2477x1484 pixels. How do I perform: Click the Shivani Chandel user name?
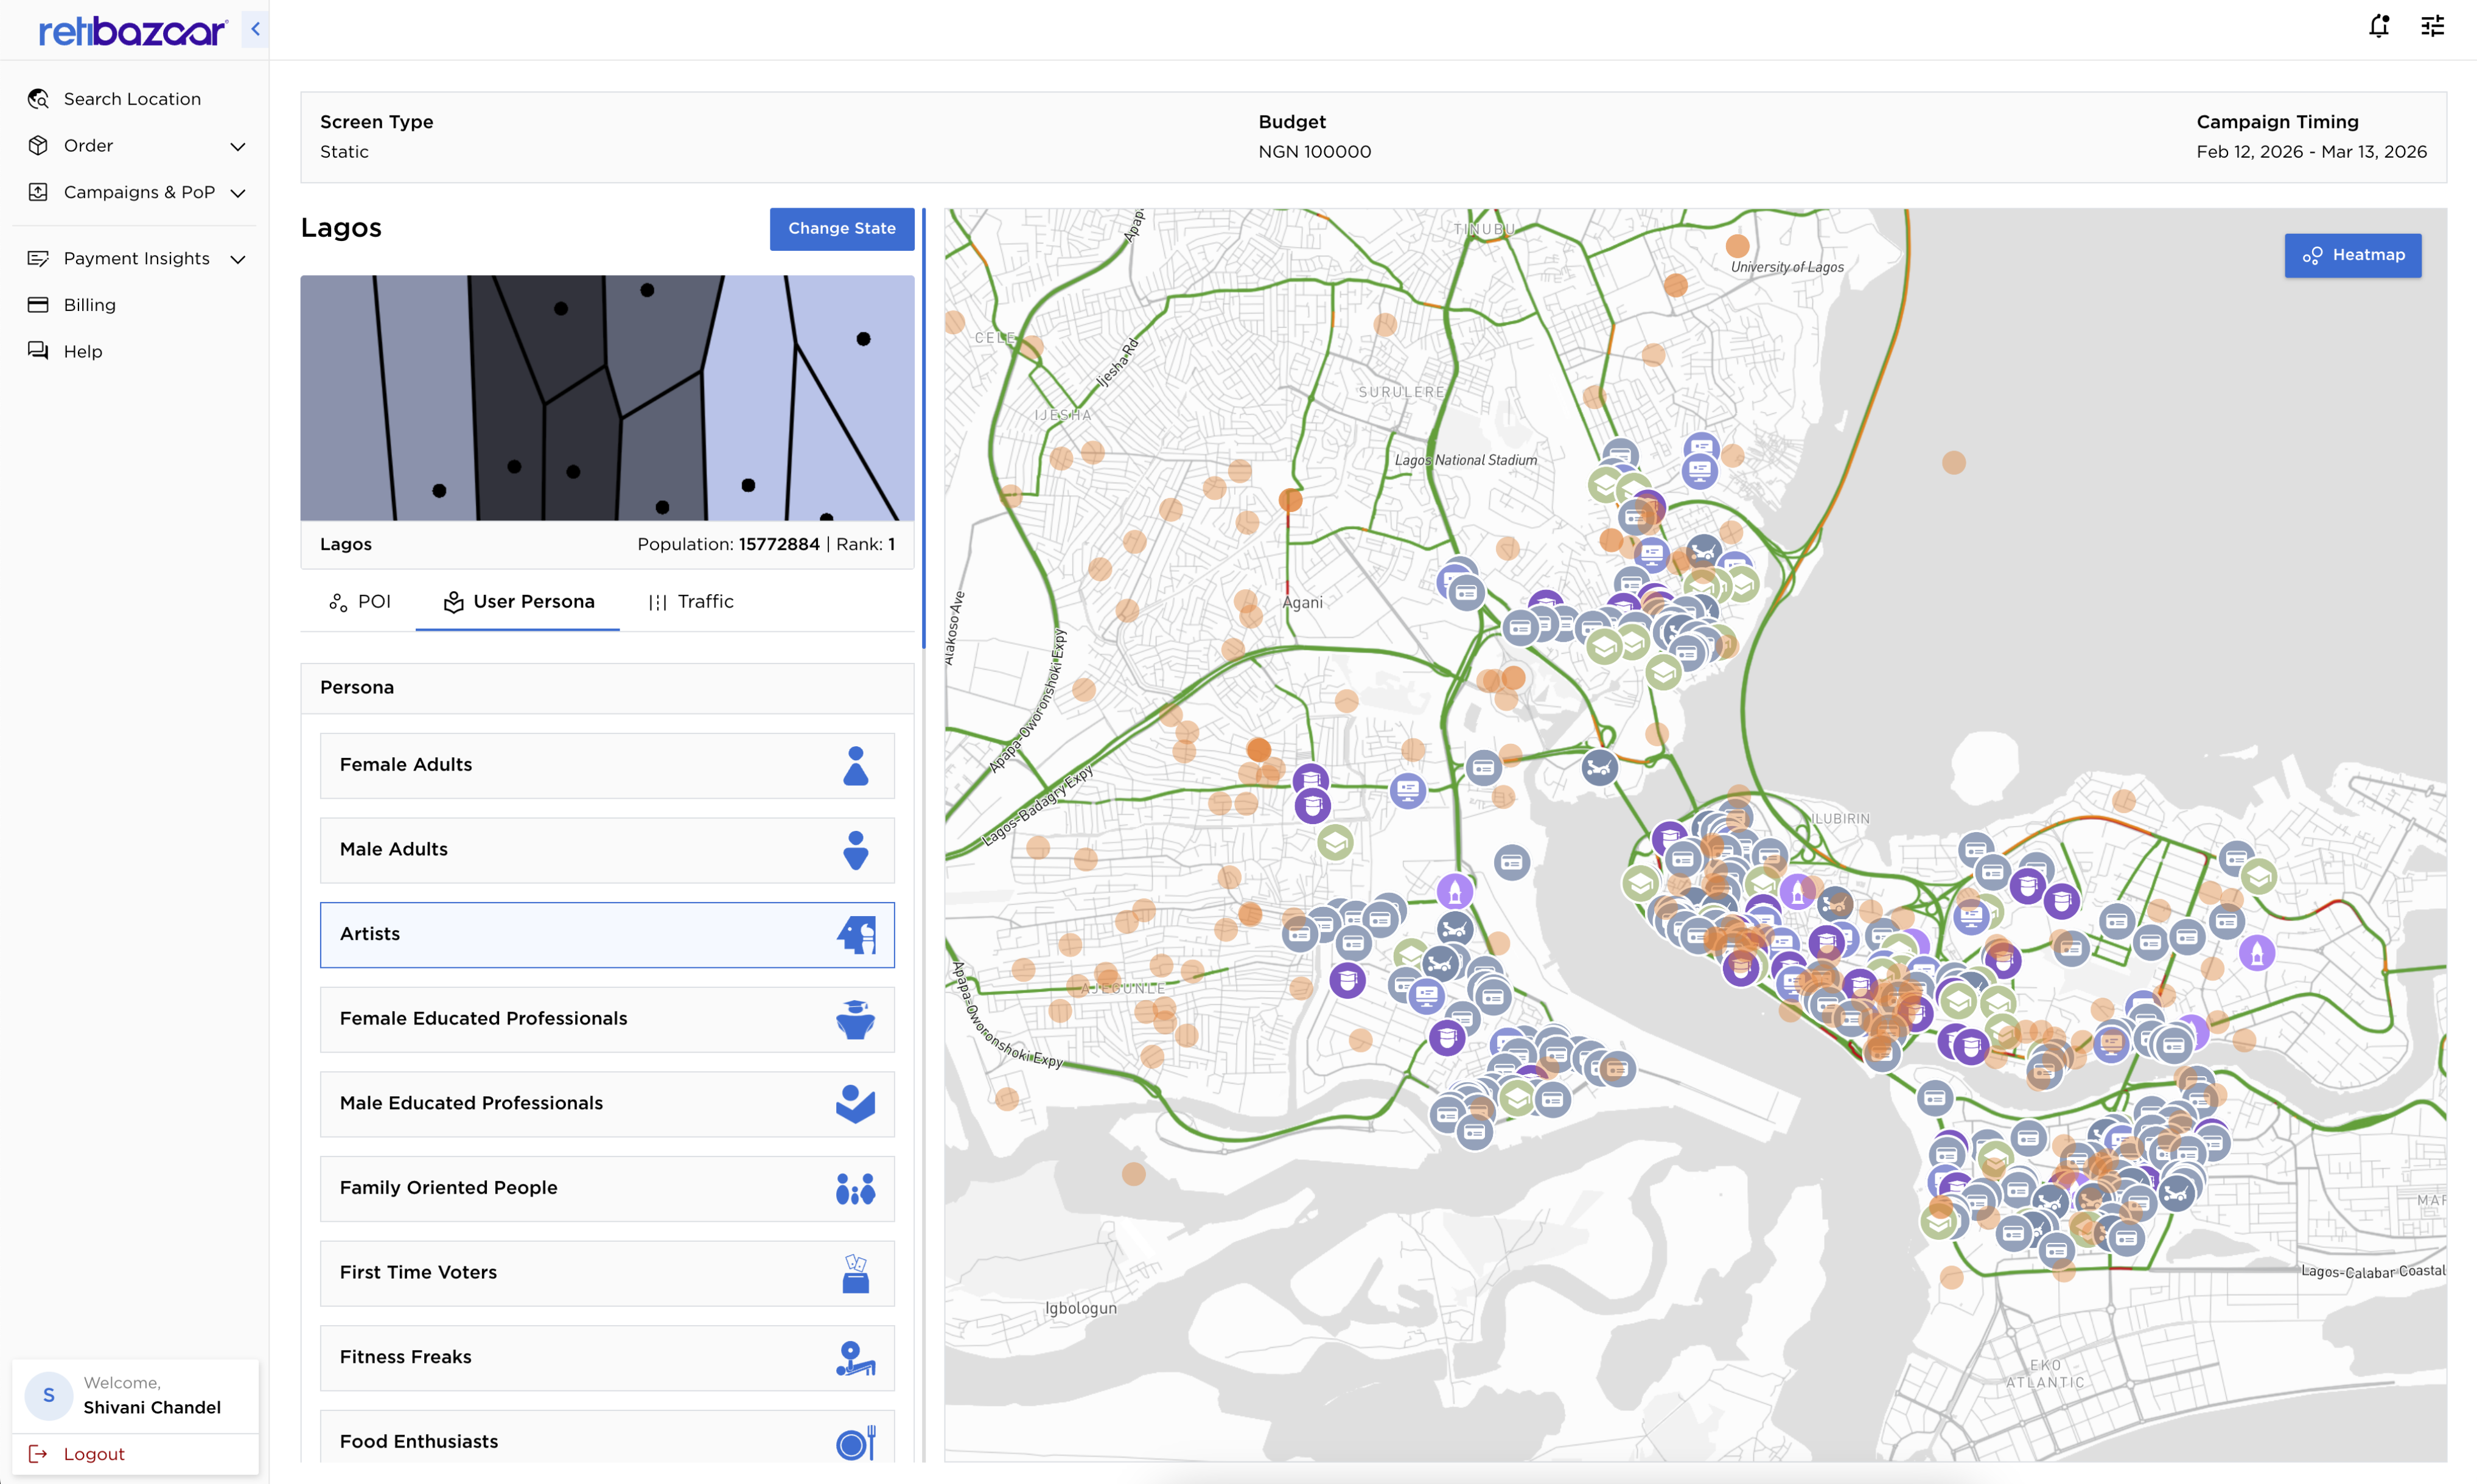[152, 1408]
